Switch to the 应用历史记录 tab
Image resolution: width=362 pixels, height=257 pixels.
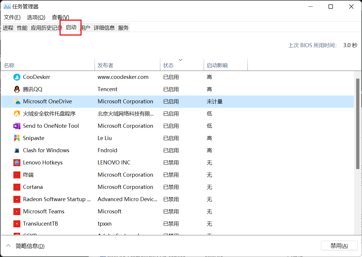click(x=46, y=28)
